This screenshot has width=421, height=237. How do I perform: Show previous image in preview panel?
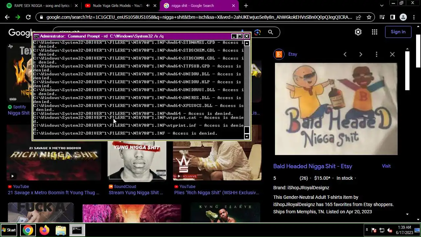(345, 54)
